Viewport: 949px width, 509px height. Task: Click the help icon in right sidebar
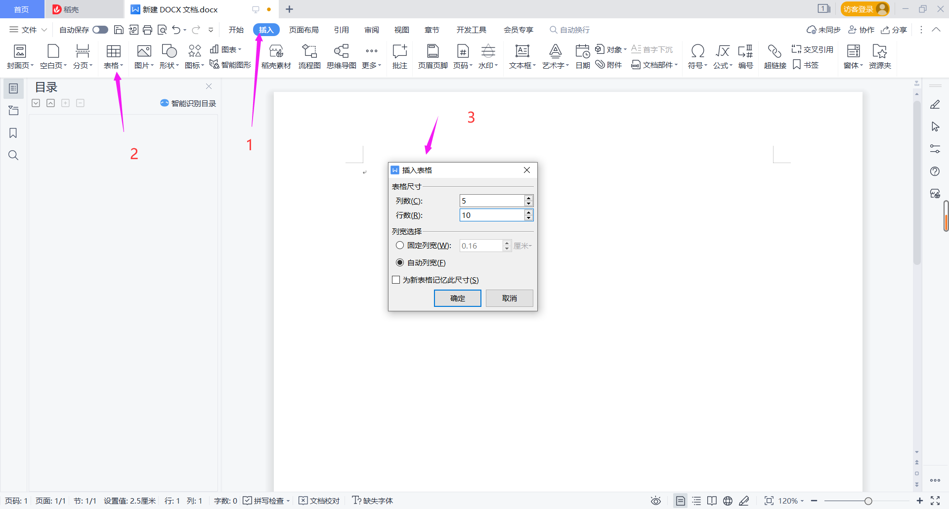935,171
